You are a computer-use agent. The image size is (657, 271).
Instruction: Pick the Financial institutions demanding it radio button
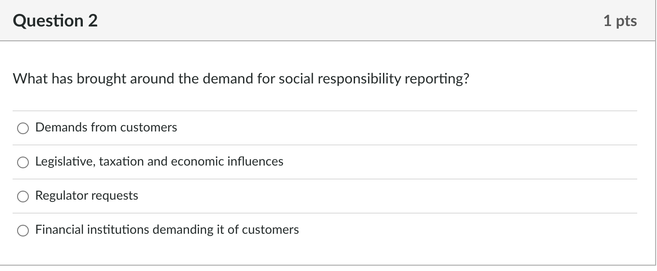pos(23,231)
